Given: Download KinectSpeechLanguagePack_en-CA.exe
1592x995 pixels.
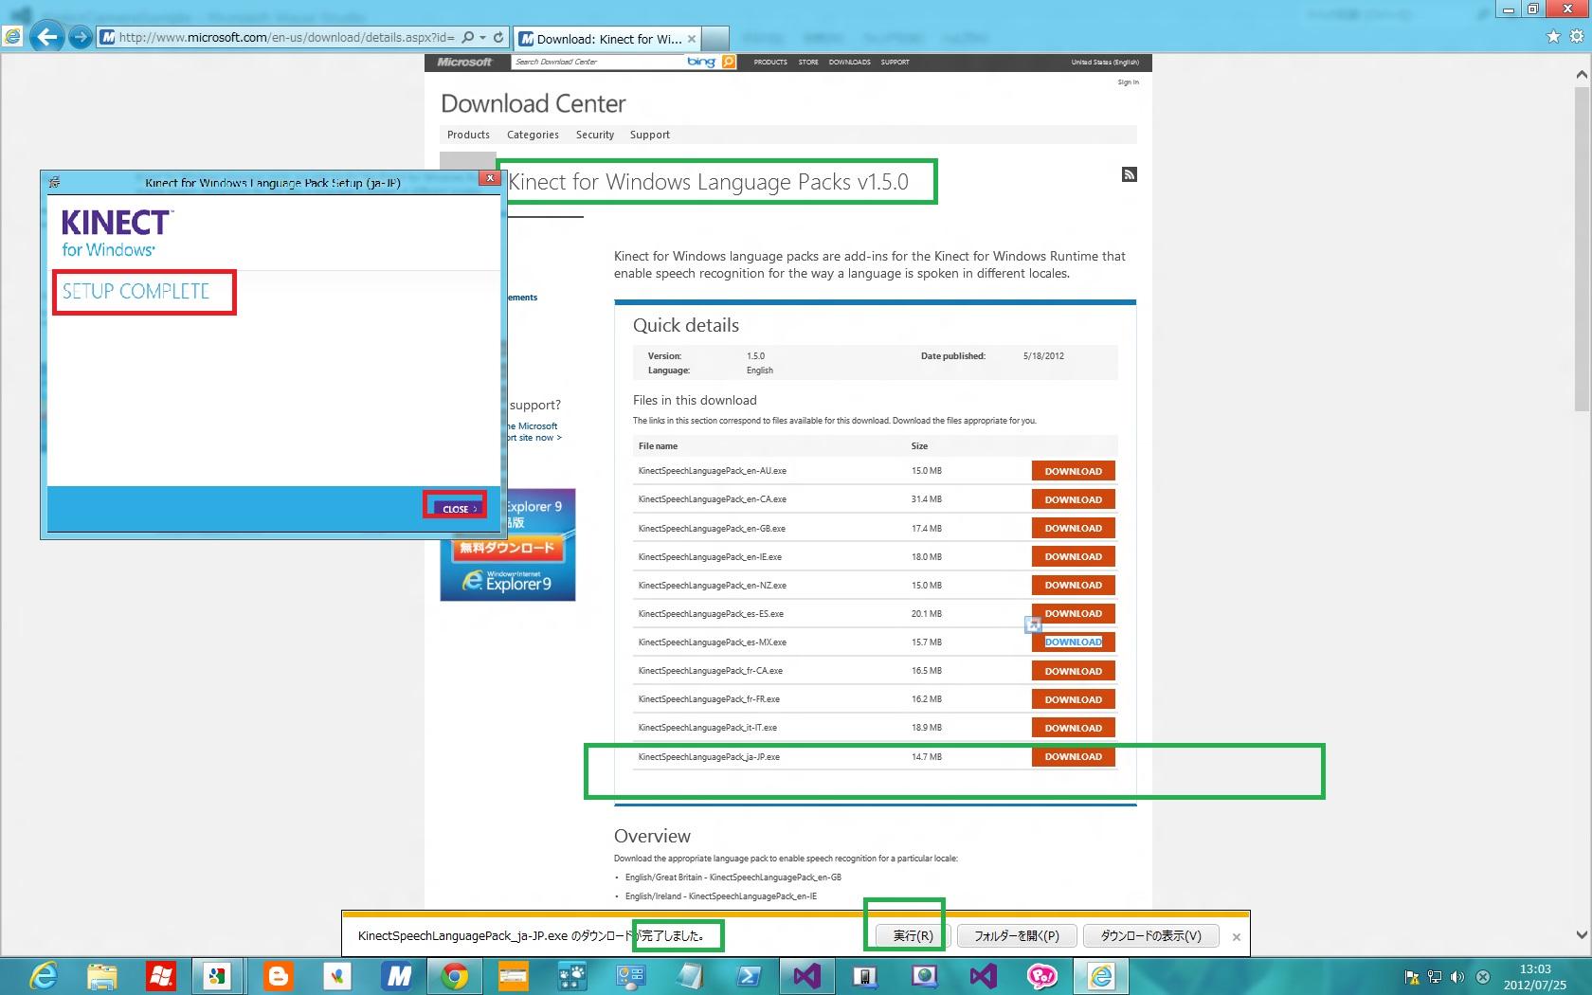Looking at the screenshot, I should 1074,499.
